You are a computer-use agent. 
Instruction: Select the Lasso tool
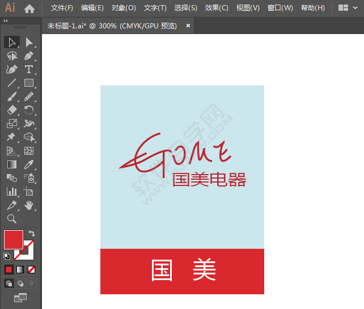pos(12,56)
